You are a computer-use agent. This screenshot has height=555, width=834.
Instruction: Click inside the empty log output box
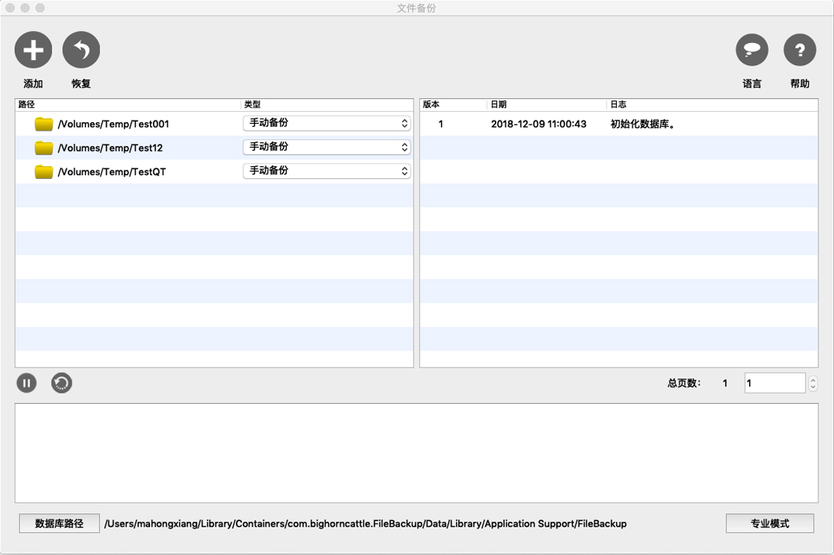[416, 453]
